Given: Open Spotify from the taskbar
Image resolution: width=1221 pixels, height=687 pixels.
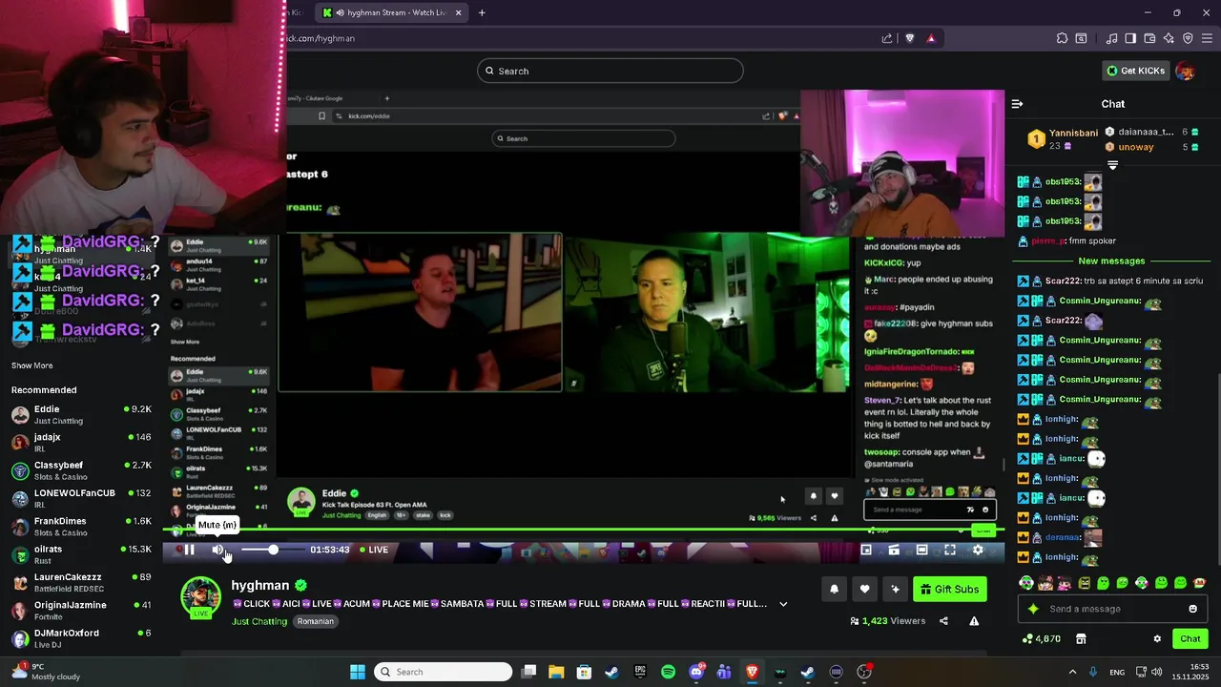Looking at the screenshot, I should [668, 672].
